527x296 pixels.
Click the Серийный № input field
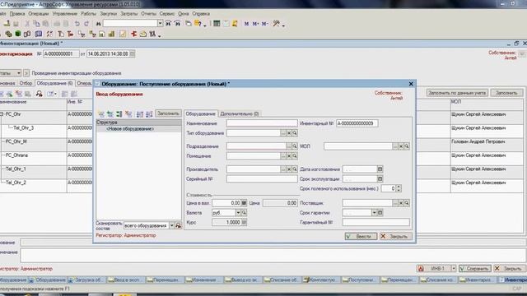pos(262,179)
